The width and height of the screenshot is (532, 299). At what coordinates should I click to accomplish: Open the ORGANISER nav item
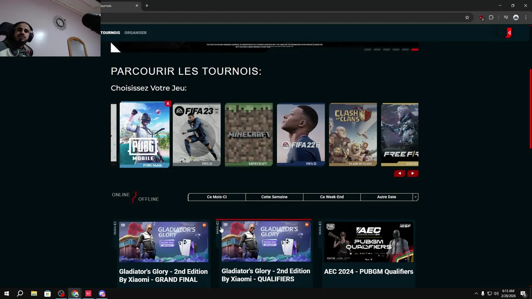(x=135, y=33)
